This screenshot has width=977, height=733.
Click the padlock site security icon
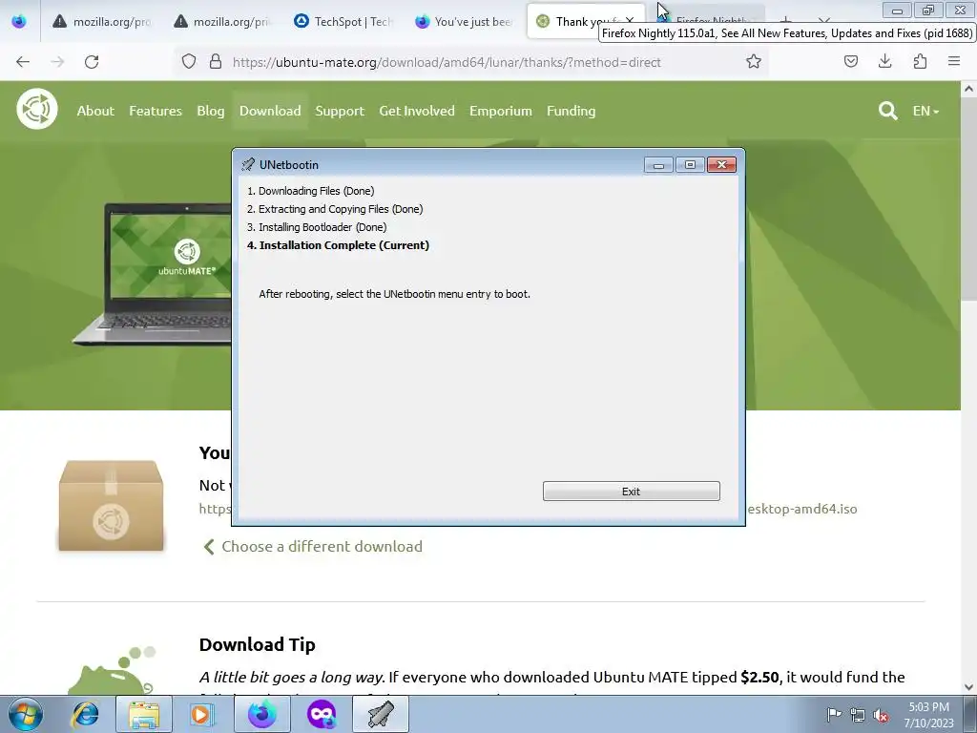click(216, 61)
